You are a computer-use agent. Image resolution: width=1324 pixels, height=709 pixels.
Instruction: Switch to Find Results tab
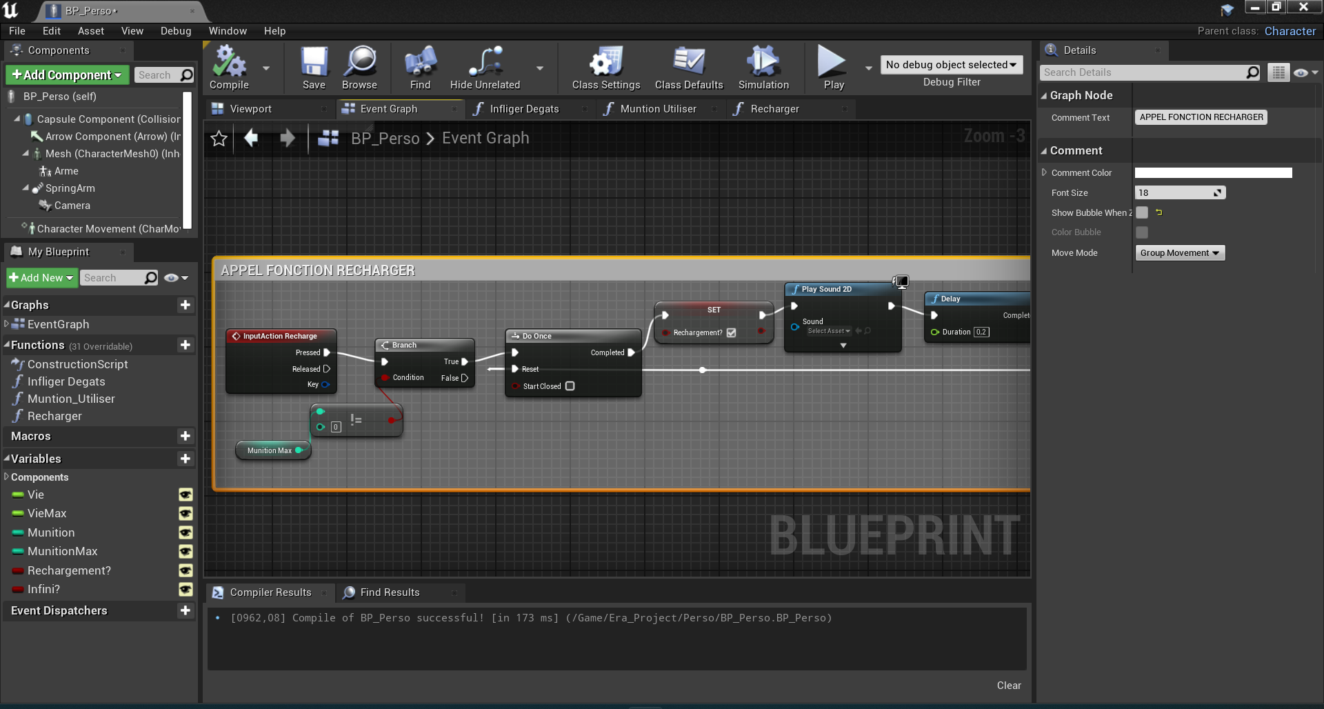(390, 592)
